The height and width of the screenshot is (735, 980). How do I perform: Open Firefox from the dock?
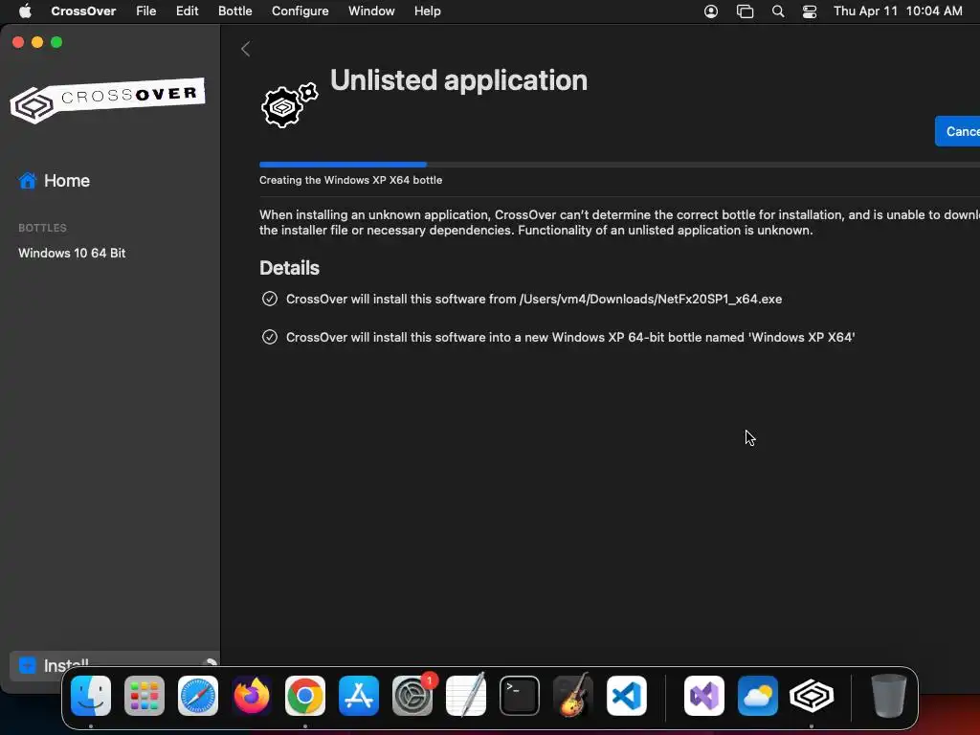point(252,696)
